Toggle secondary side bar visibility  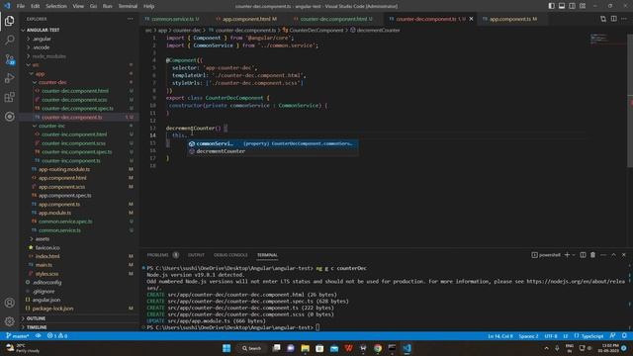click(x=572, y=6)
